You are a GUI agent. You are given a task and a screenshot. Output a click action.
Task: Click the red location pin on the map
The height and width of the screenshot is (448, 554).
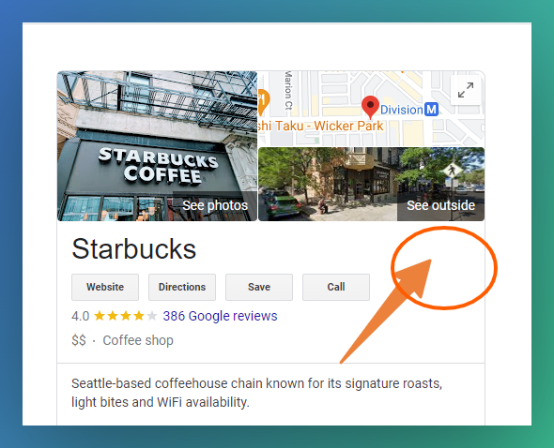point(370,107)
